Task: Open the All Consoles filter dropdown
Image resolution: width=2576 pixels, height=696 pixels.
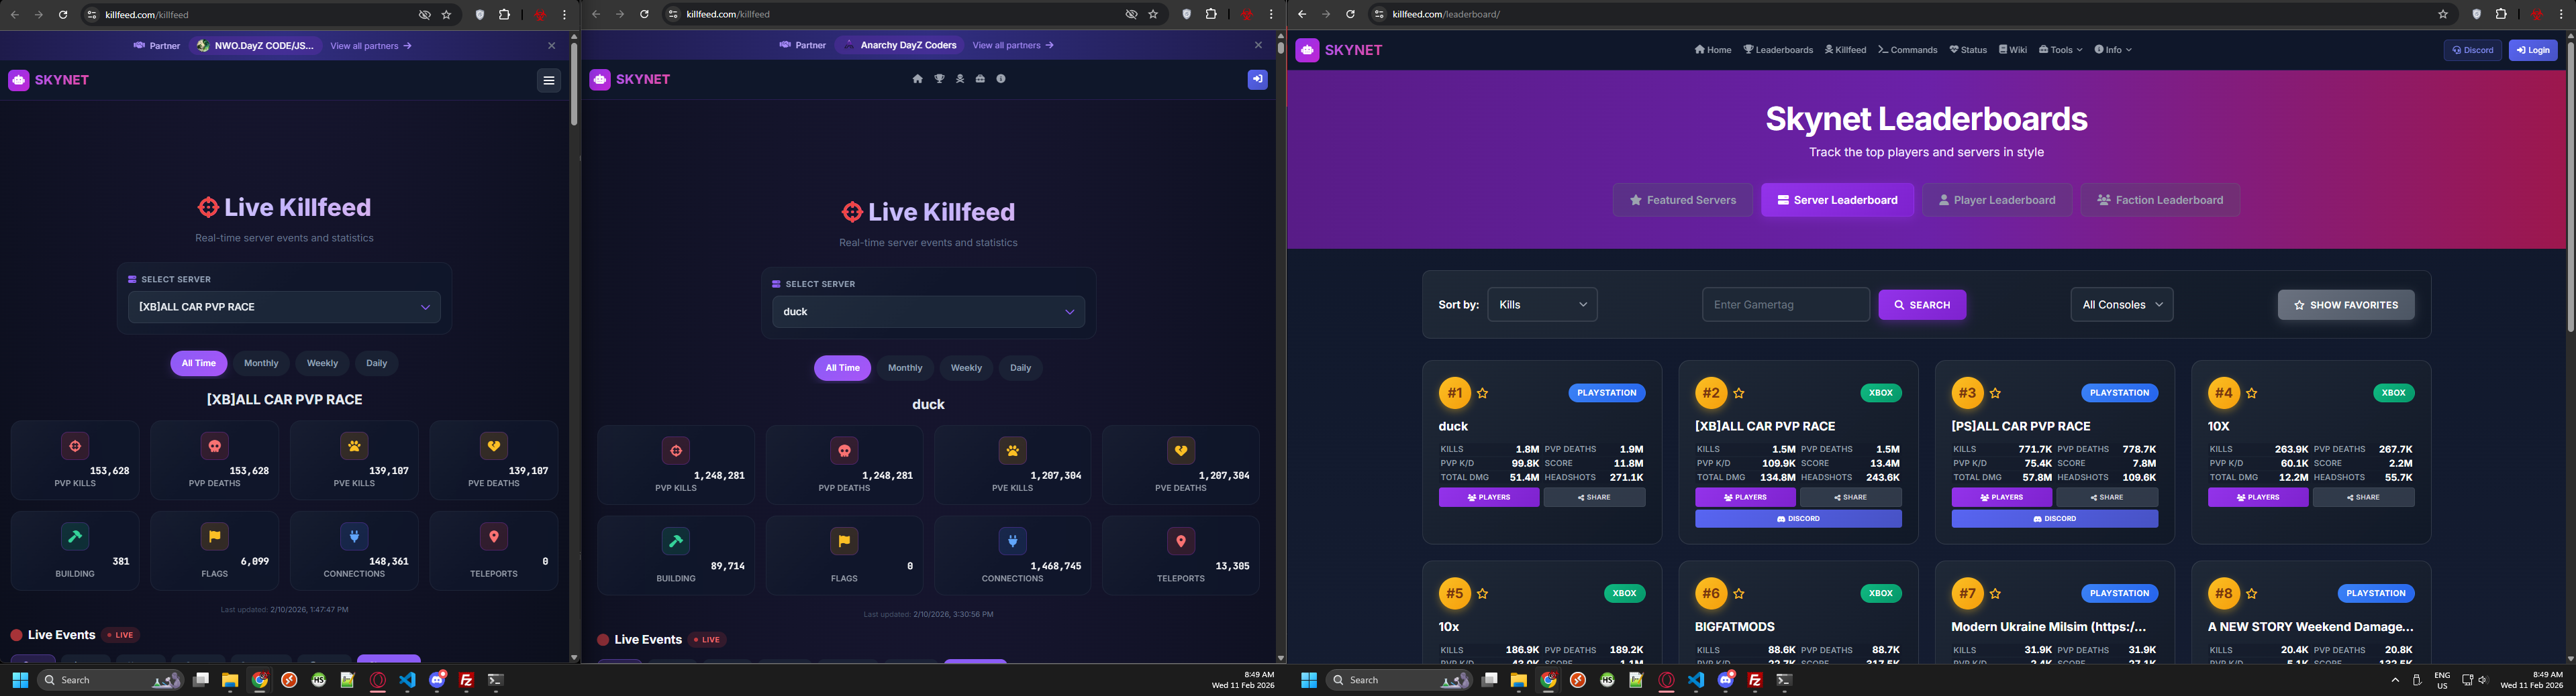Action: [x=2122, y=304]
